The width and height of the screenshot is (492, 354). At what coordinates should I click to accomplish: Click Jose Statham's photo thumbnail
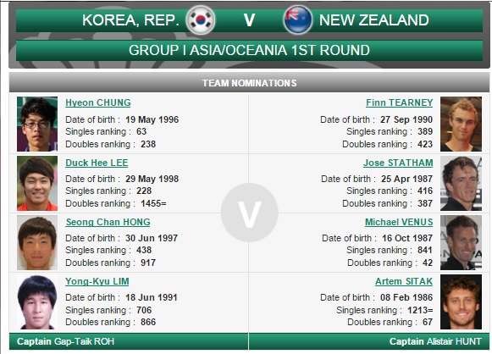(x=461, y=183)
